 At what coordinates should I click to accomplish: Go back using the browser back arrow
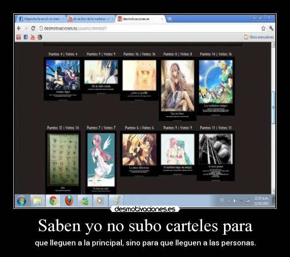19,28
